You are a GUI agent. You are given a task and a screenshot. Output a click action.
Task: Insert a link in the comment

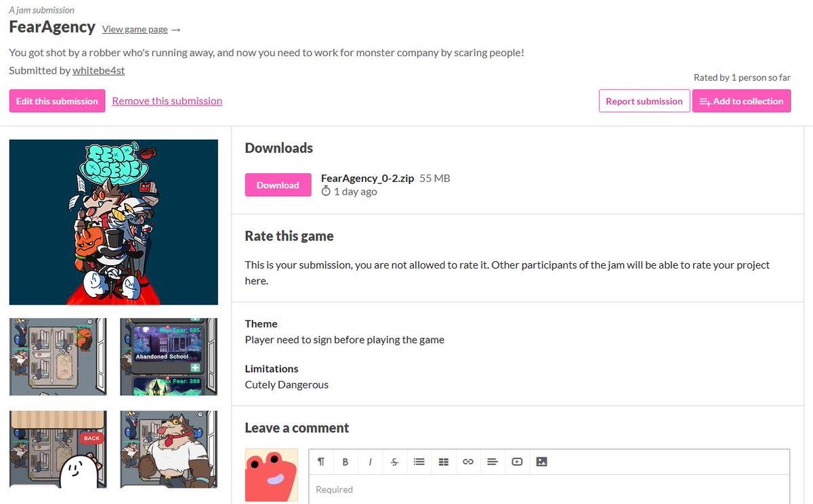click(x=468, y=461)
